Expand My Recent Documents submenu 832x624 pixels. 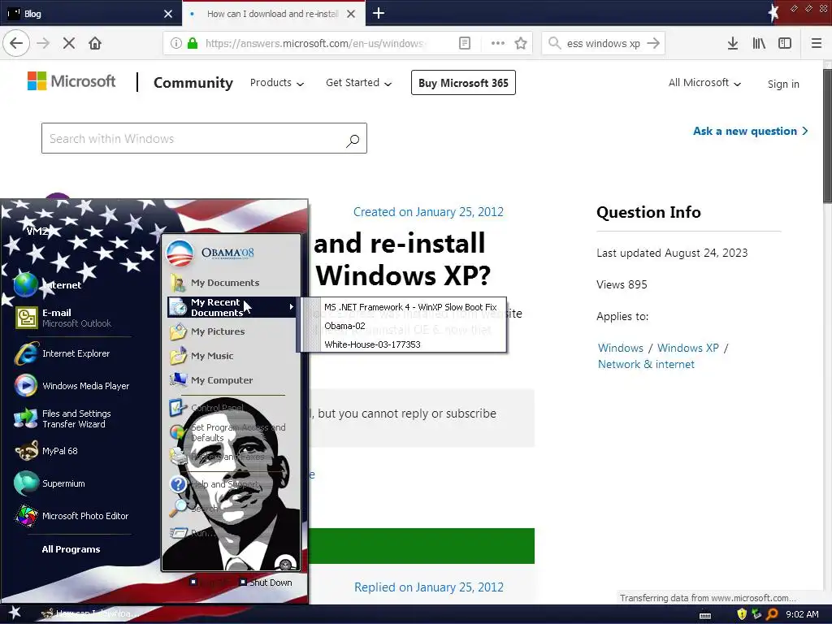pos(232,307)
